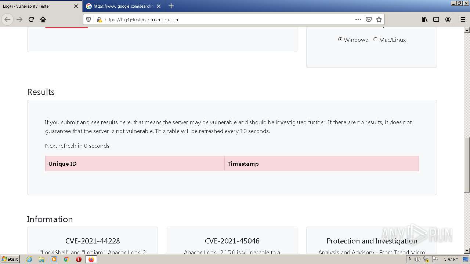Go back to the previous page
Image resolution: width=470 pixels, height=264 pixels.
point(7,19)
